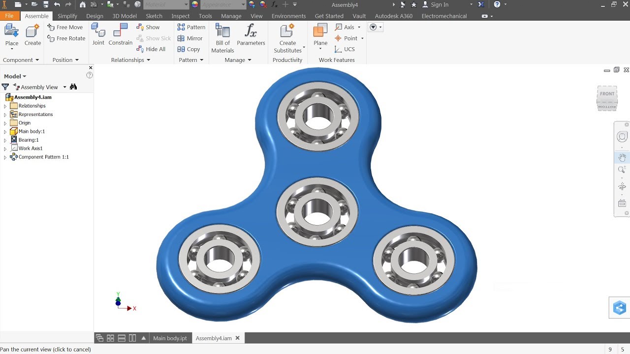The width and height of the screenshot is (630, 354).
Task: Click the browser filter funnel icon
Action: pos(5,87)
